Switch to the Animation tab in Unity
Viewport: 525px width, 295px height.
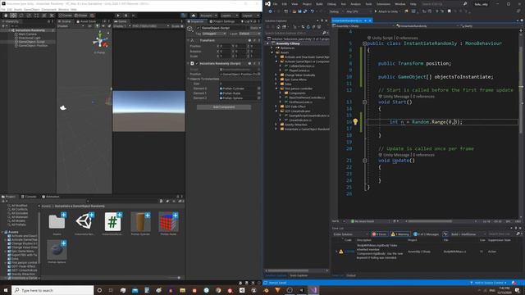click(51, 197)
